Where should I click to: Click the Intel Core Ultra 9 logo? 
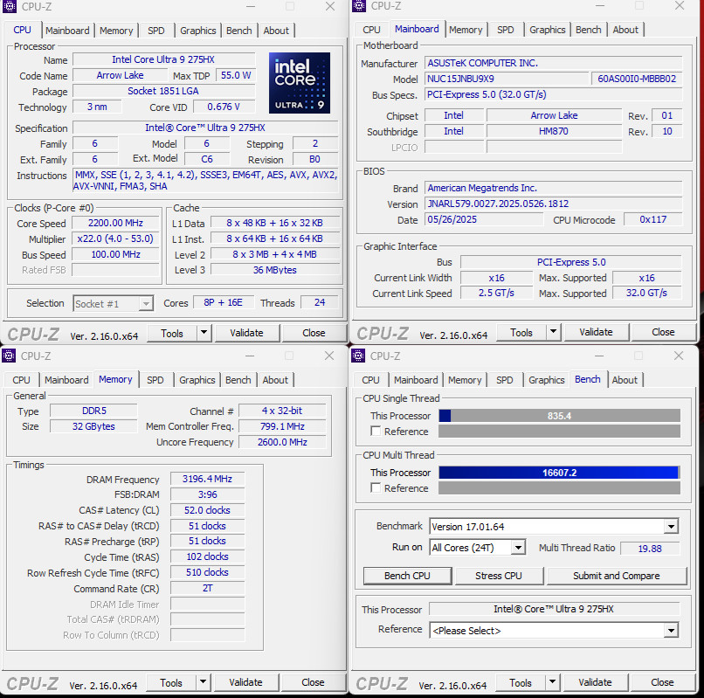coord(300,83)
